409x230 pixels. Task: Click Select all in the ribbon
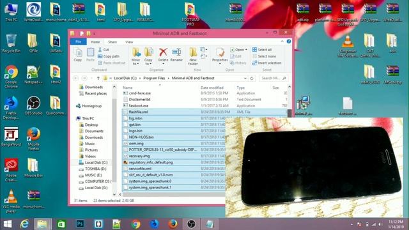tap(262, 50)
